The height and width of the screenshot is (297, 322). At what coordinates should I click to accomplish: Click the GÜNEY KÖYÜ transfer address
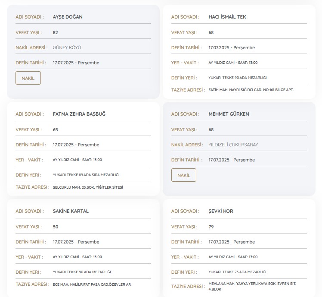[x=67, y=47]
